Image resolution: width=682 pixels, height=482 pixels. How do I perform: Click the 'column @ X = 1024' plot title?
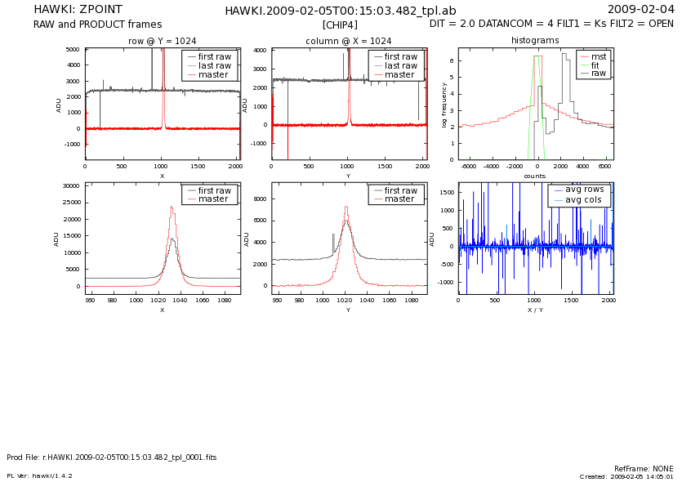(x=348, y=41)
